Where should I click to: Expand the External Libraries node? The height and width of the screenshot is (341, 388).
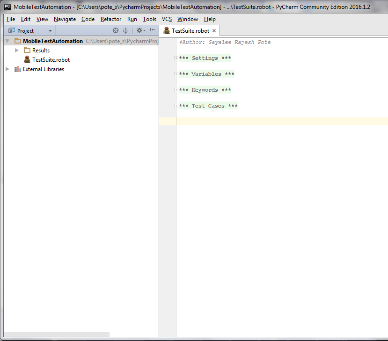(x=7, y=69)
